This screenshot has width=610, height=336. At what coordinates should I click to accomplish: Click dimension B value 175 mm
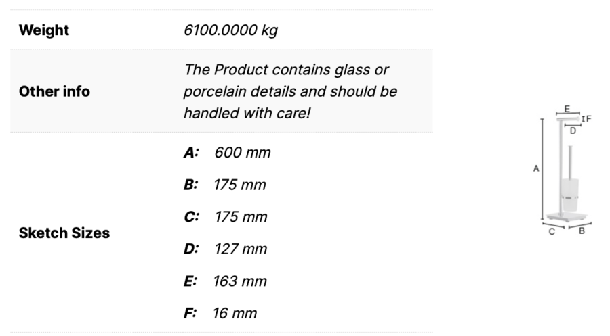(240, 185)
